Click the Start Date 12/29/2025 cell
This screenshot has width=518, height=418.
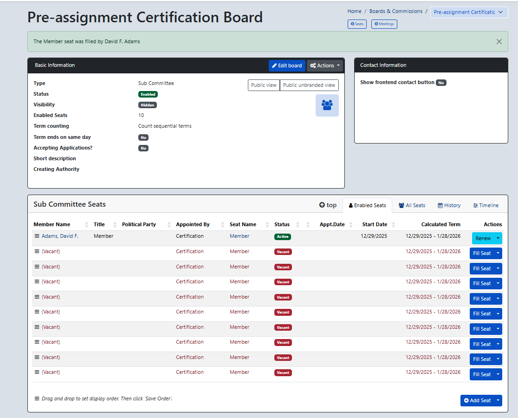coord(374,236)
